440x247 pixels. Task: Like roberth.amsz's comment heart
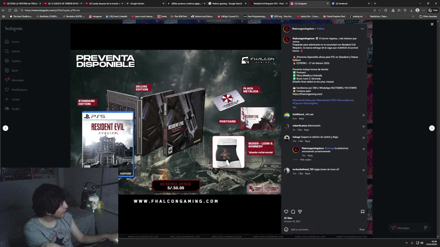tap(363, 127)
